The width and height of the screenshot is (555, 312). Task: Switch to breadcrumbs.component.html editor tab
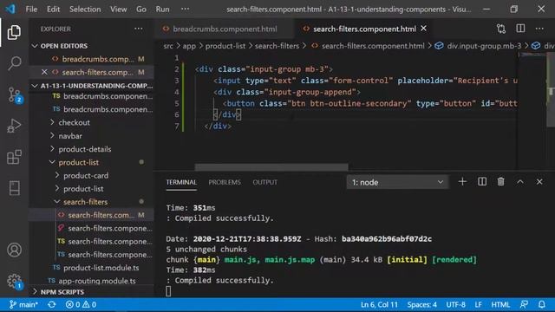[225, 29]
